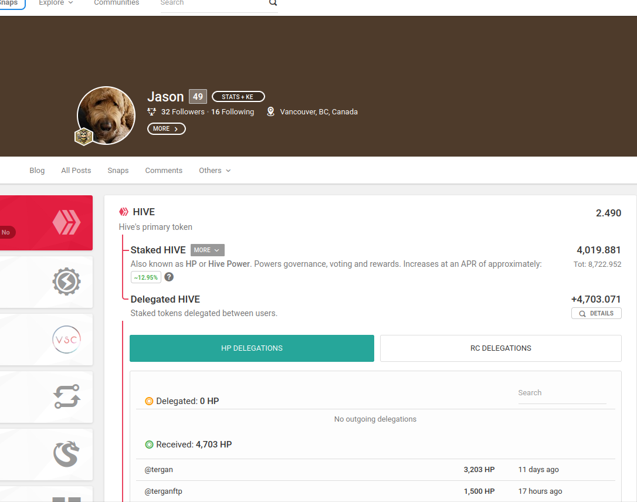
Task: Click the location pin icon
Action: [x=270, y=111]
